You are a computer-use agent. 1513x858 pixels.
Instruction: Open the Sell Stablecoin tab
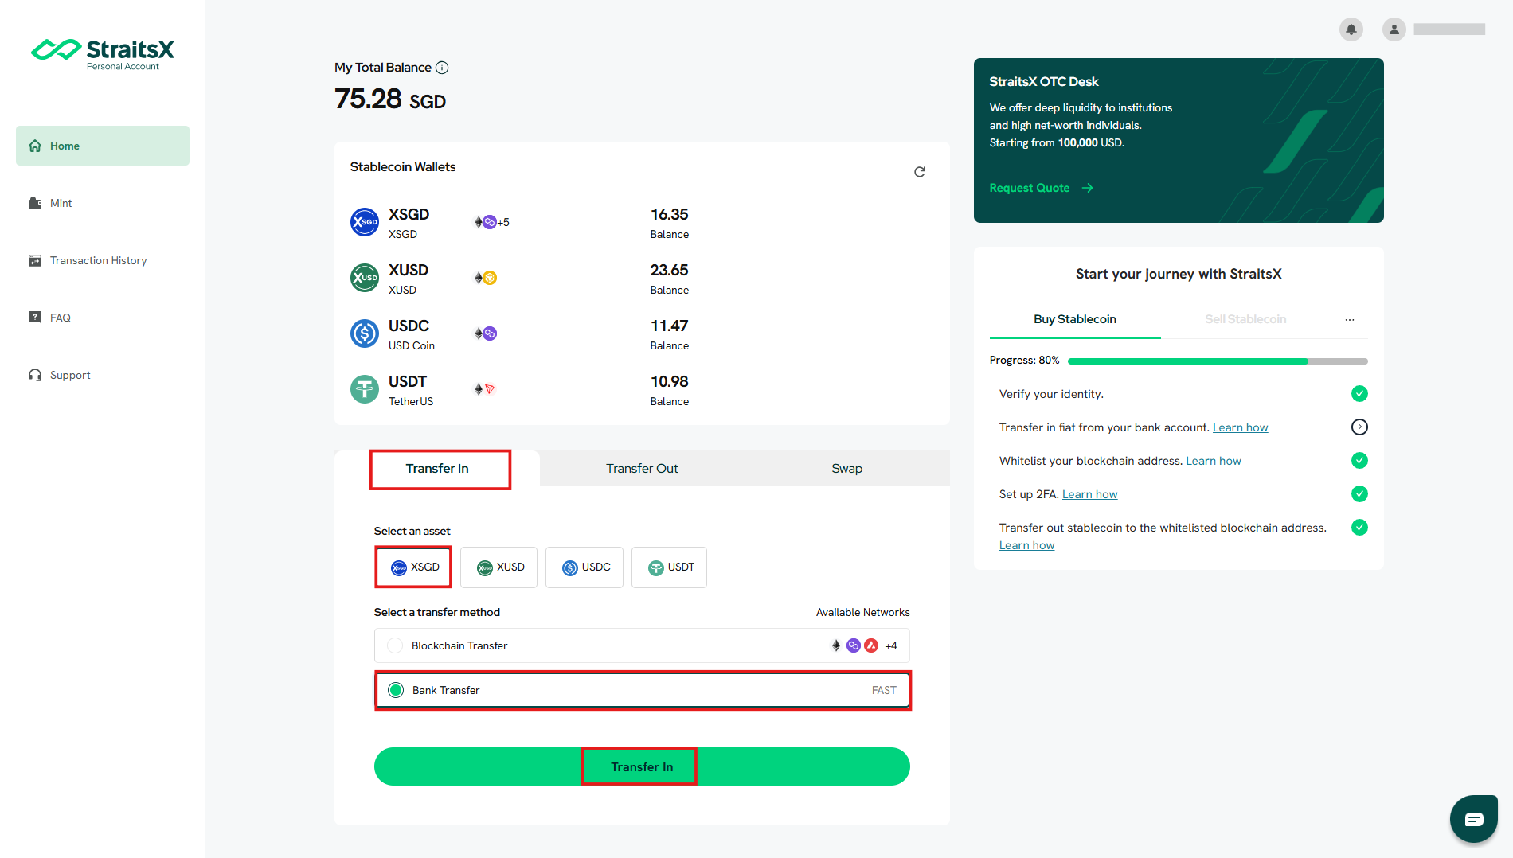coord(1245,319)
